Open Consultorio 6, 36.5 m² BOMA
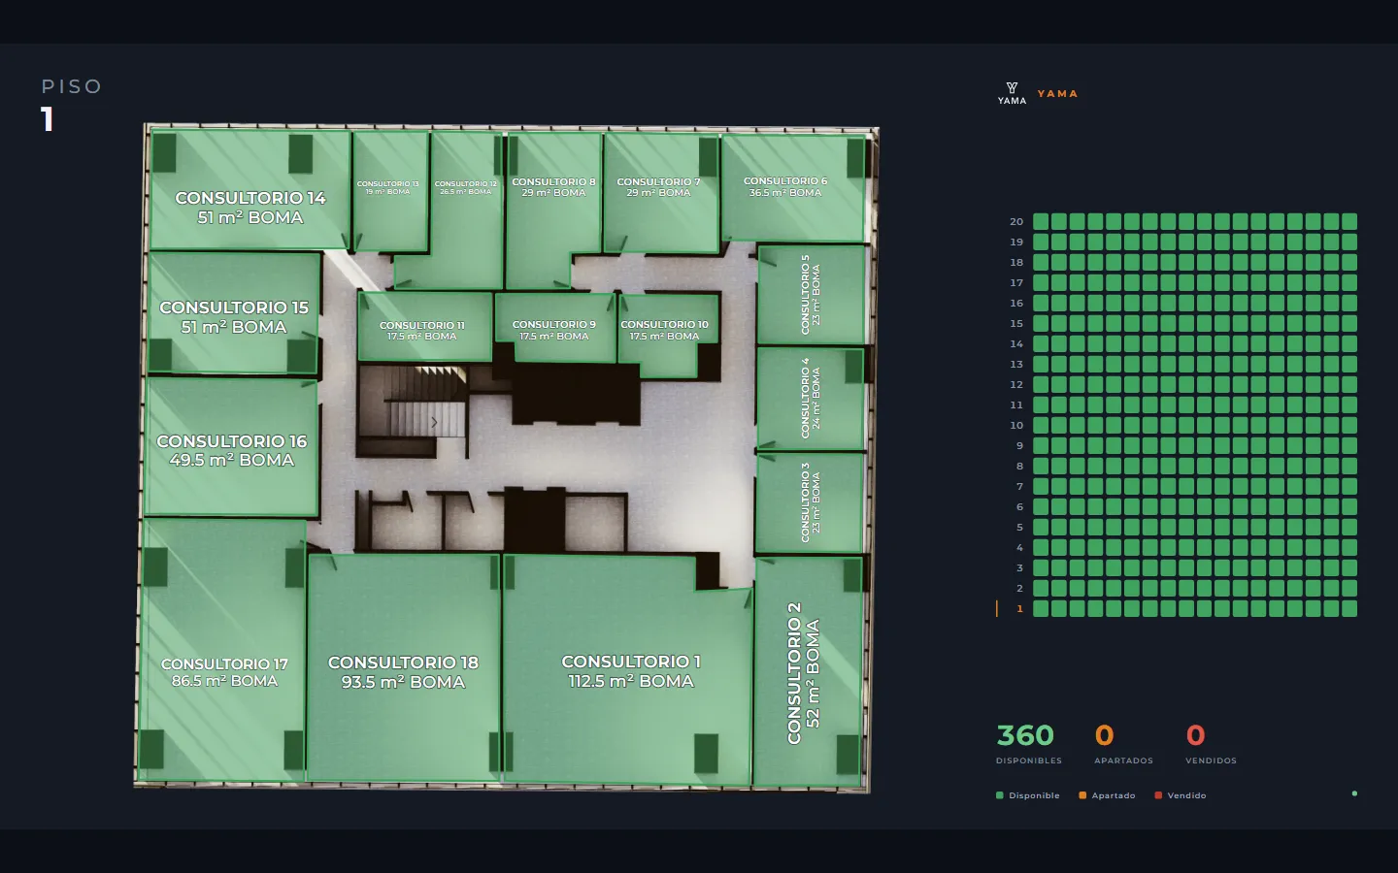This screenshot has height=873, width=1398. [793, 186]
